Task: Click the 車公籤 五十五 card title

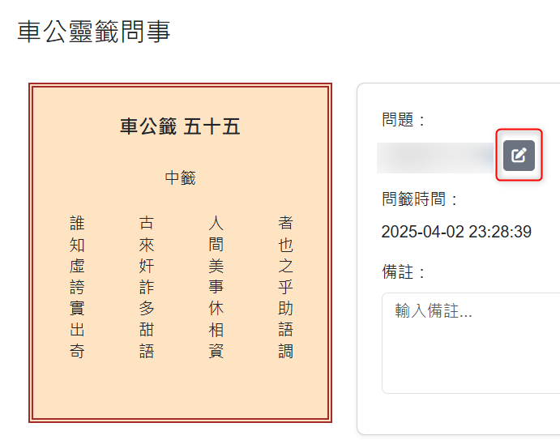Action: [180, 127]
